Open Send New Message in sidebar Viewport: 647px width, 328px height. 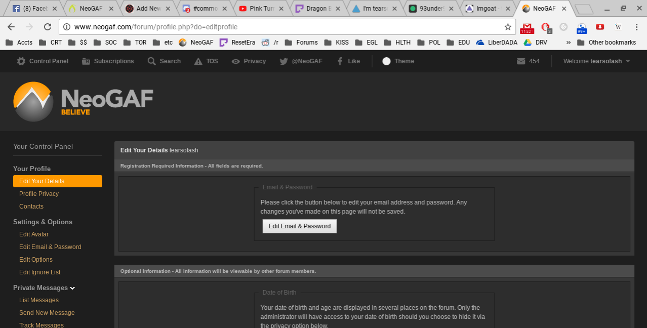coord(47,313)
